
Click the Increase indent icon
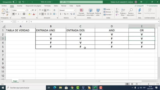(50, 14)
